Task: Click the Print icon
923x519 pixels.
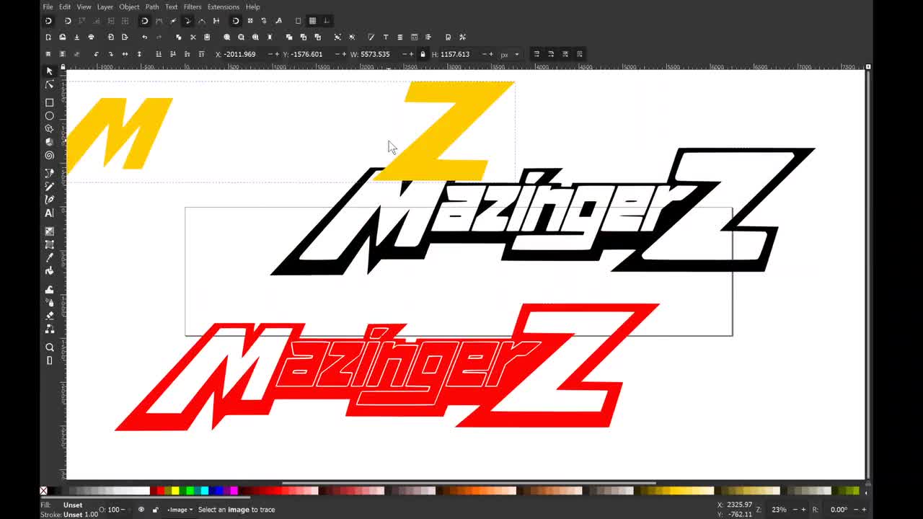Action: [x=91, y=37]
